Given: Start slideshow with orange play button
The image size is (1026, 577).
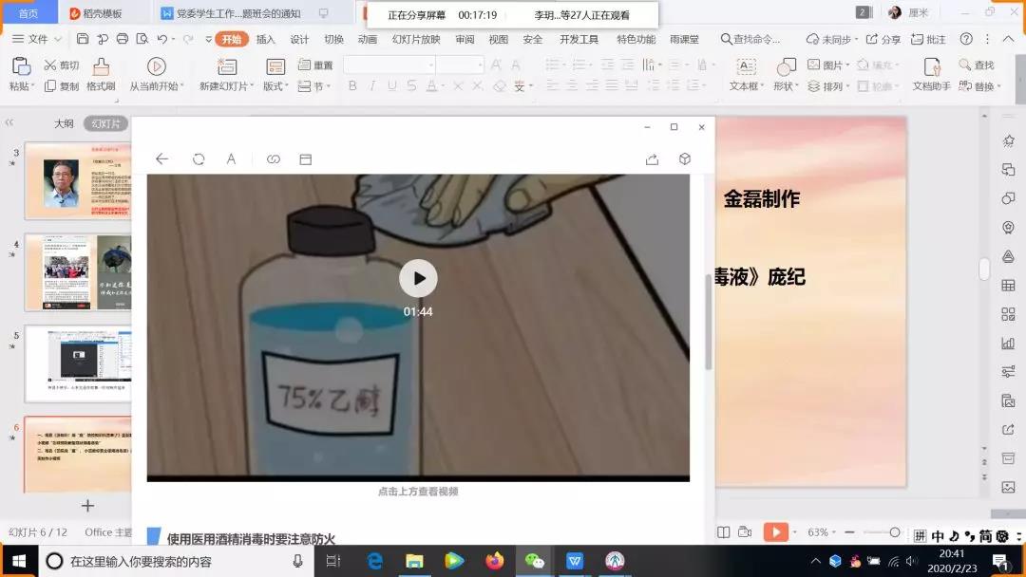Looking at the screenshot, I should (776, 532).
